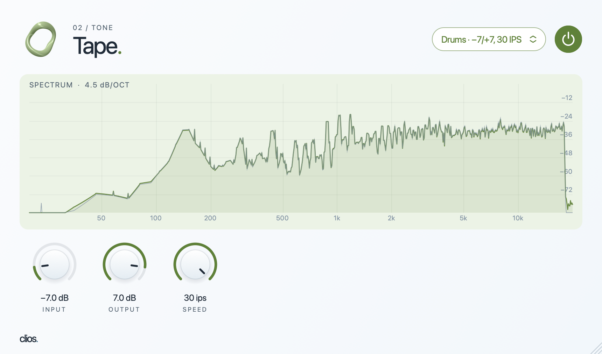Screen dimensions: 602x354
Task: Click the 30 ips speed value
Action: pyautogui.click(x=195, y=298)
